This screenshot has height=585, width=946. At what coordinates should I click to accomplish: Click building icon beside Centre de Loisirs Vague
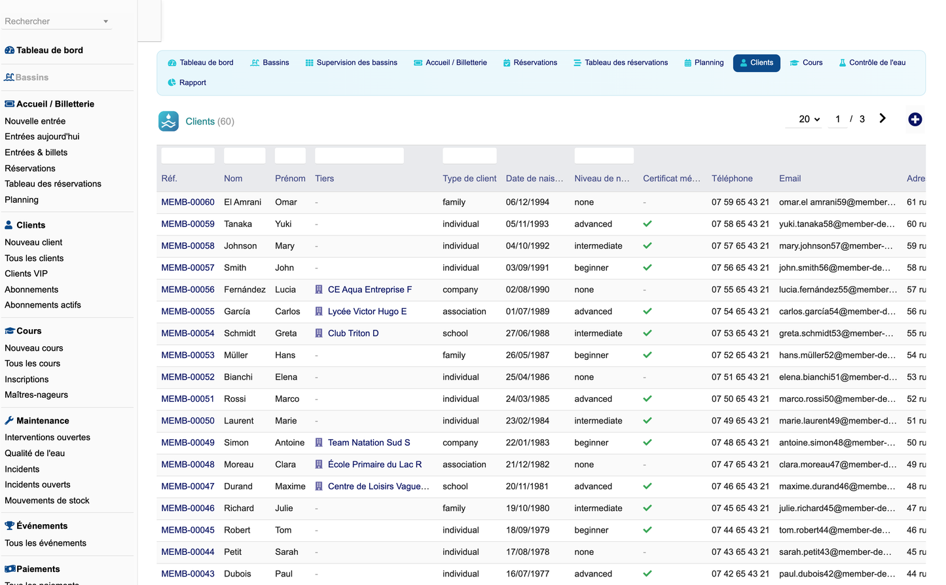click(319, 486)
